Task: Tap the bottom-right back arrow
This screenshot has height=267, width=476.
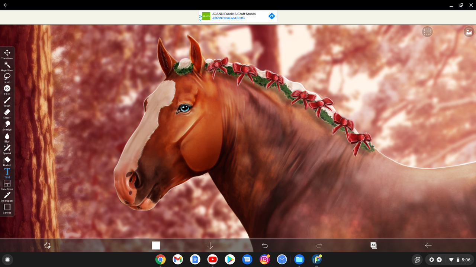Action: [428, 245]
